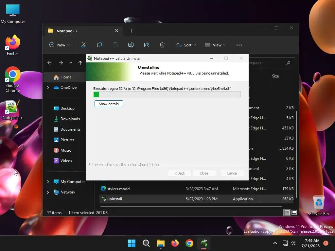Go back with the Explorer back arrow
The height and width of the screenshot is (251, 335).
[x=49, y=63]
